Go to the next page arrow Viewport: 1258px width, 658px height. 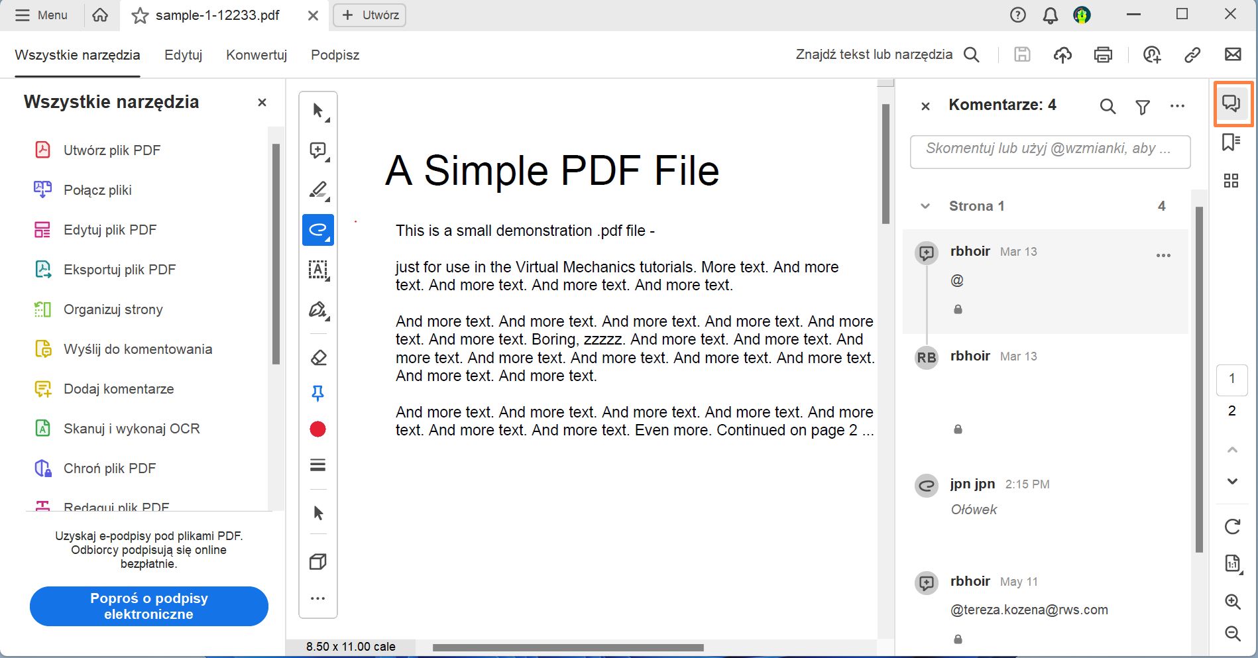click(x=1232, y=481)
